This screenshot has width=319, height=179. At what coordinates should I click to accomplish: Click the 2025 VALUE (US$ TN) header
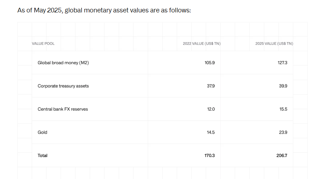pos(274,44)
